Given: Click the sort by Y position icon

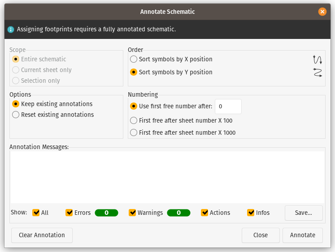Looking at the screenshot, I should [x=318, y=73].
